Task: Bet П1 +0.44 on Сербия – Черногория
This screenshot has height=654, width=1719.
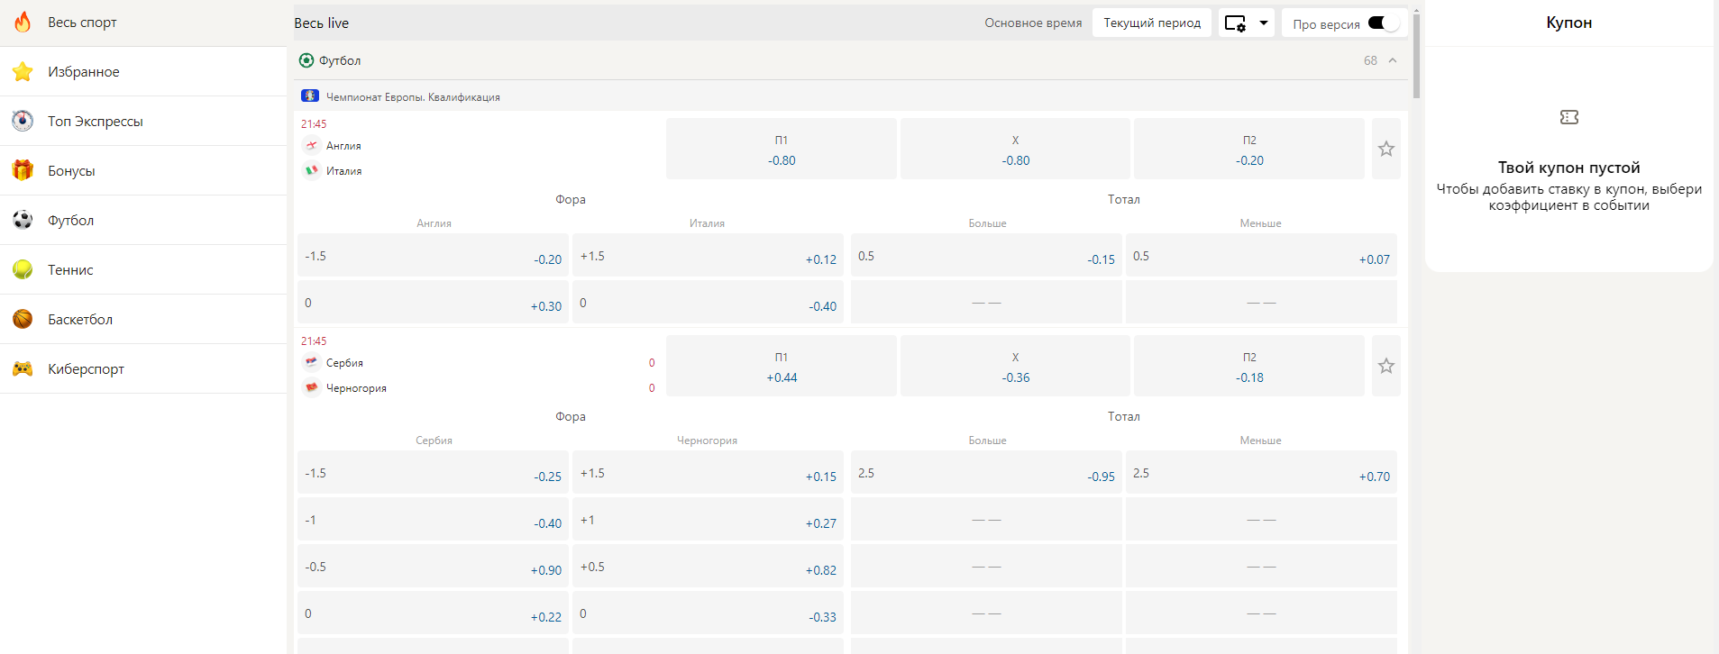Action: click(782, 366)
